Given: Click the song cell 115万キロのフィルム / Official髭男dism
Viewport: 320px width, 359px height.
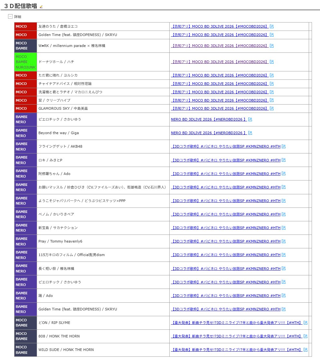Looking at the screenshot, I should pos(103,255).
